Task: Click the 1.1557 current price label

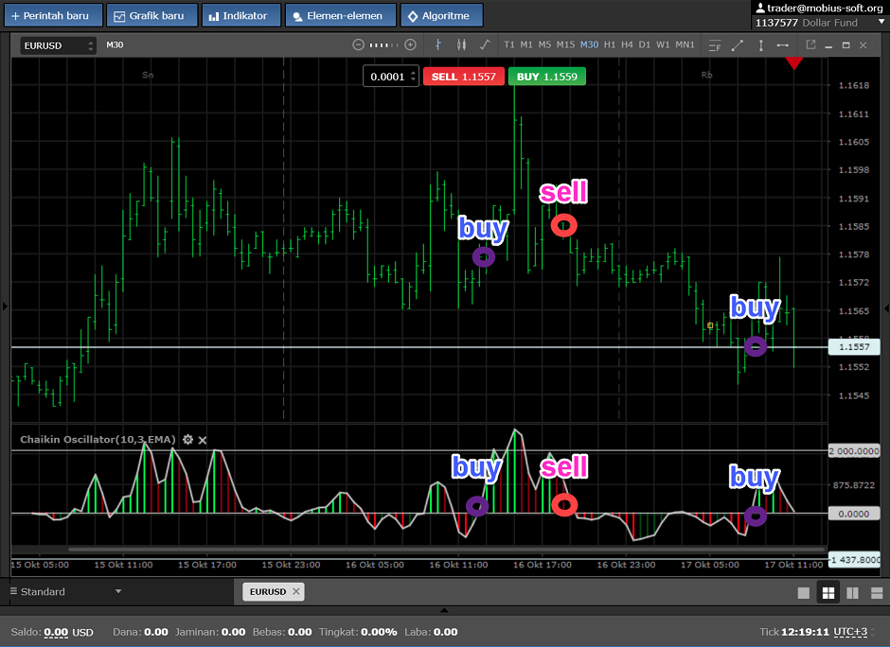Action: [854, 346]
